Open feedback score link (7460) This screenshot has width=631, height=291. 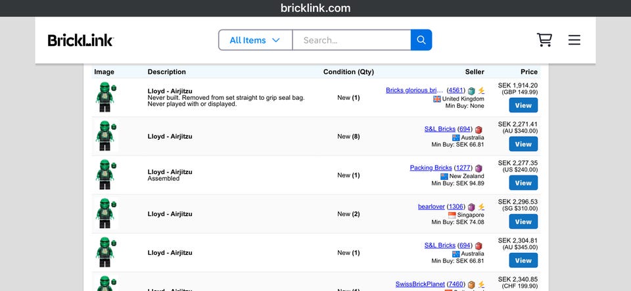456,284
